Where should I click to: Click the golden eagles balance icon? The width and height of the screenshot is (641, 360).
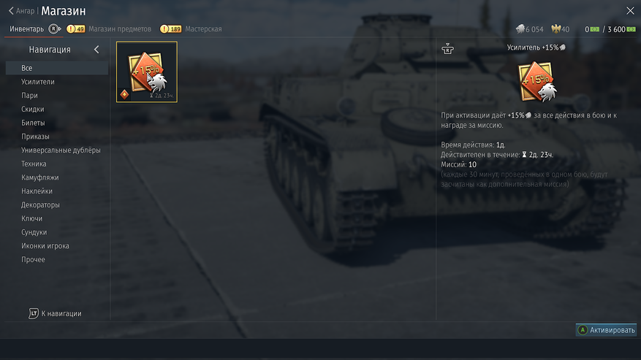556,29
